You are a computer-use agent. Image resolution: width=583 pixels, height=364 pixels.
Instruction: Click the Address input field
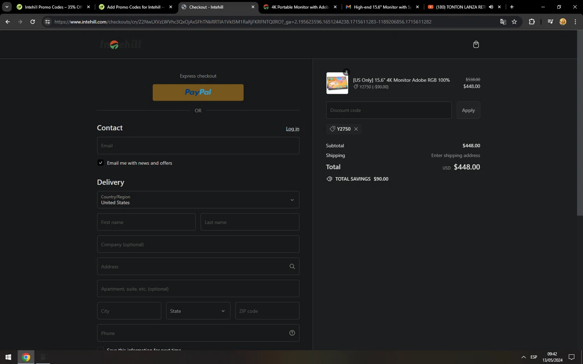pyautogui.click(x=198, y=266)
